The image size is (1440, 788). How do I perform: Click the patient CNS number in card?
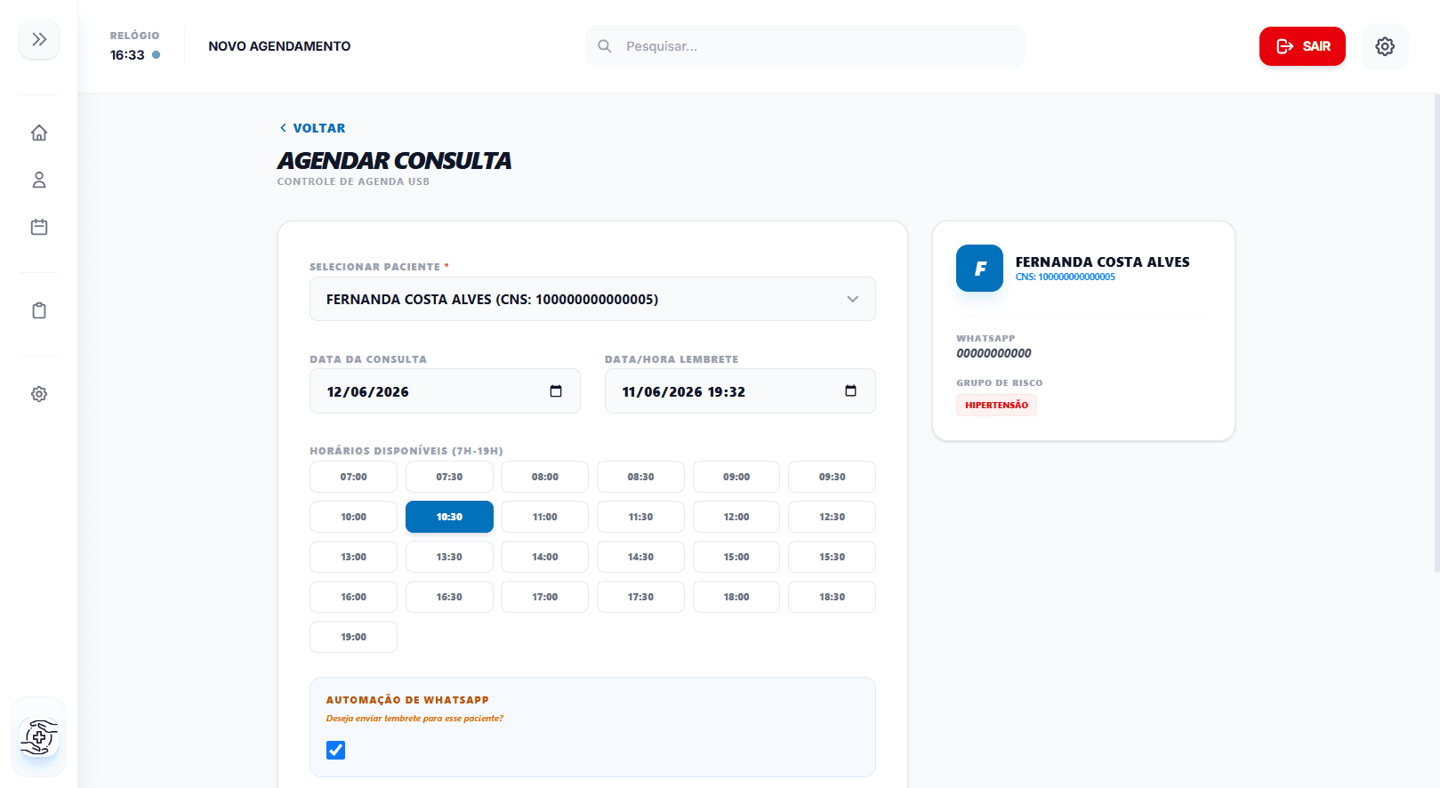[1066, 277]
